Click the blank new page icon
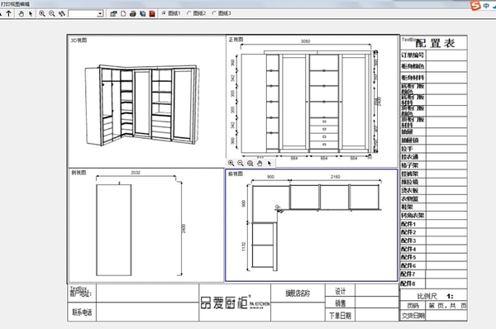The width and height of the screenshot is (496, 329). pos(123,13)
